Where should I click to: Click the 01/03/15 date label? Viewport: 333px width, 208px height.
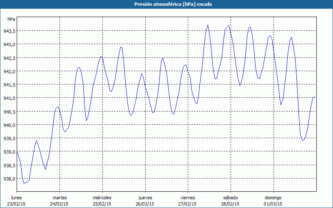click(273, 204)
